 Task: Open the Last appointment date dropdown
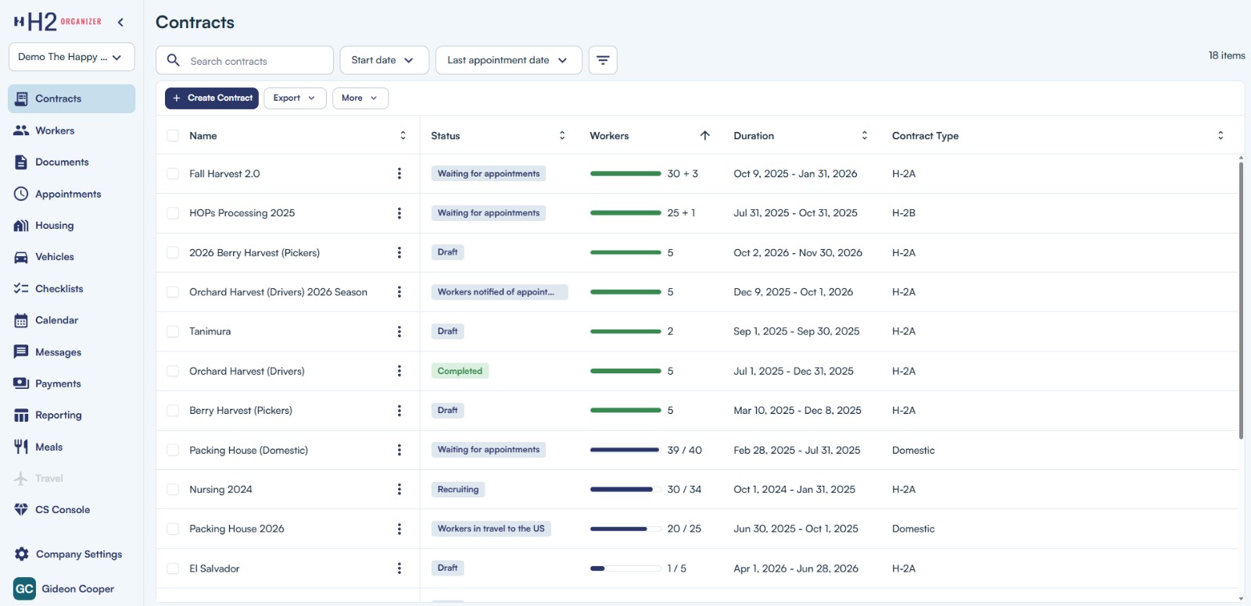click(507, 60)
